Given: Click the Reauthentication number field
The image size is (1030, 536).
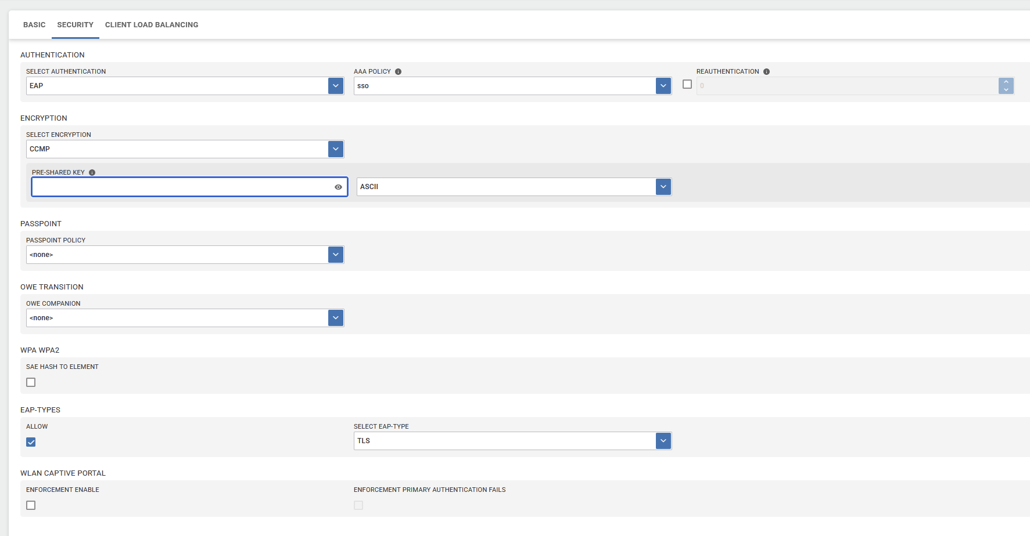Looking at the screenshot, I should pyautogui.click(x=847, y=86).
